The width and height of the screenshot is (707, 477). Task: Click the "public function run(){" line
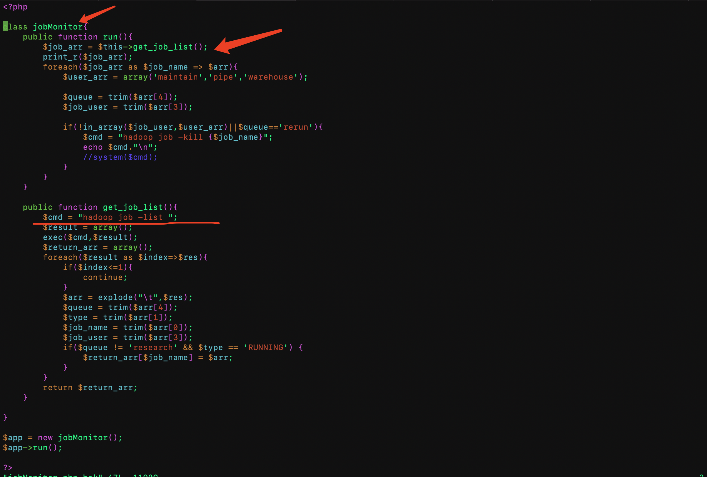tap(78, 37)
